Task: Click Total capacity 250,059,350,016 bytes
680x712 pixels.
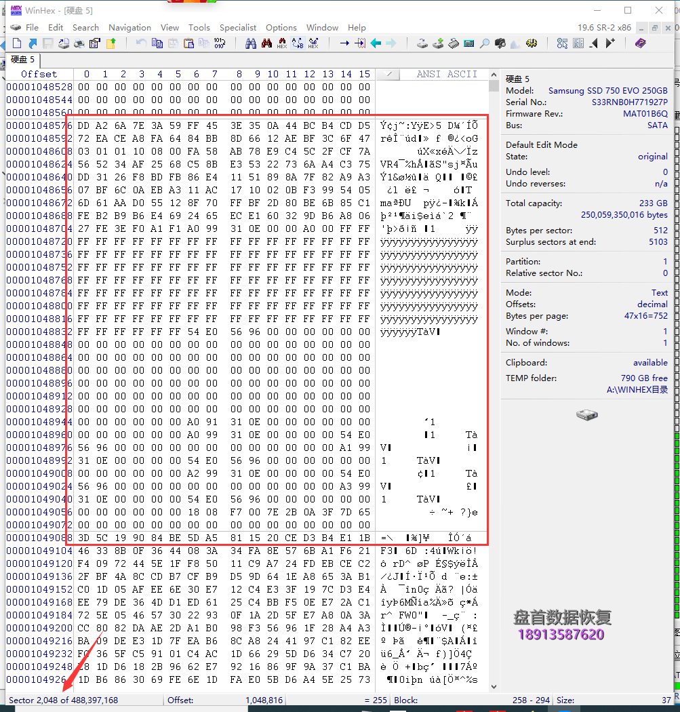Action: [x=624, y=214]
